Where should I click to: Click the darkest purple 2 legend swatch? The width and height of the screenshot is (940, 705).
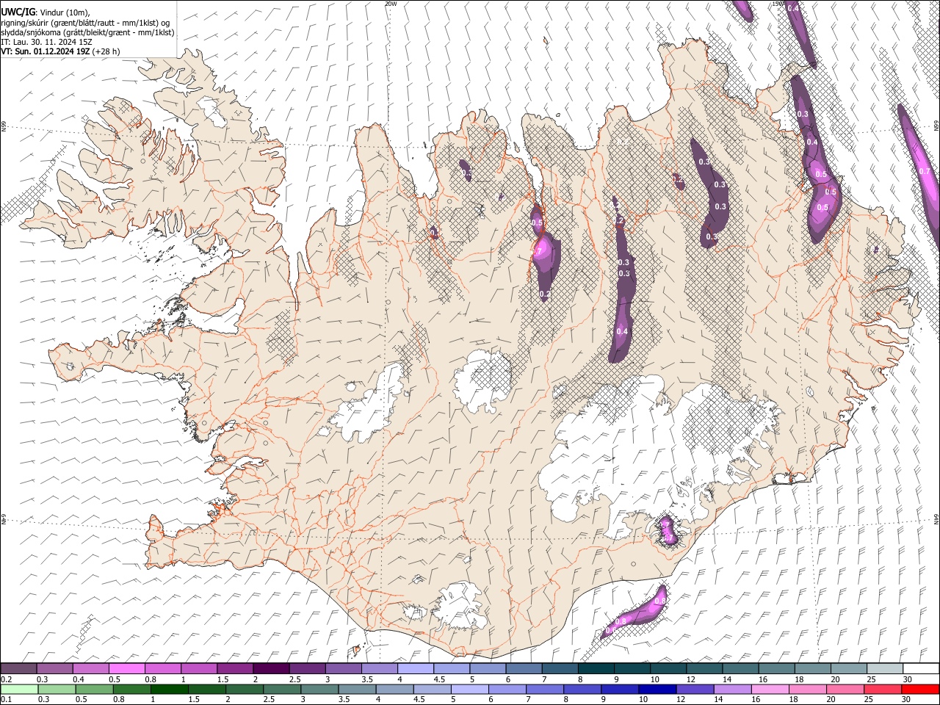[271, 669]
